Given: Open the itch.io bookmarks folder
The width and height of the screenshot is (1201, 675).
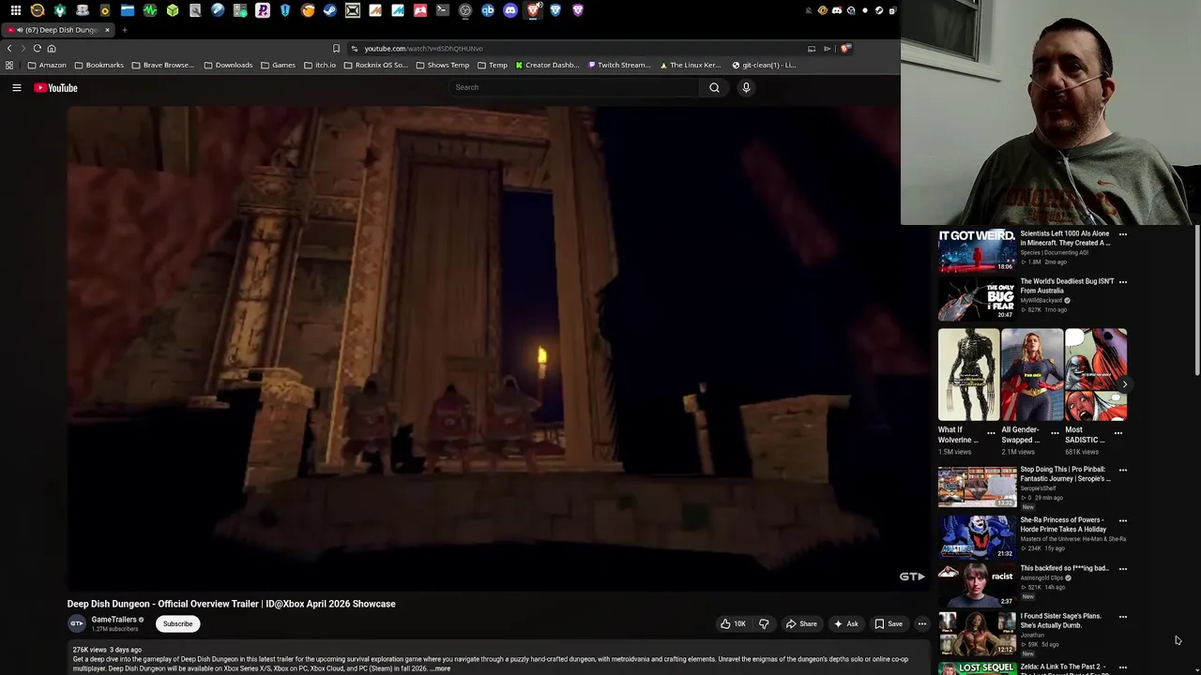Looking at the screenshot, I should (x=319, y=65).
